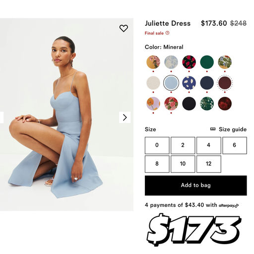Open Final sale info question-mark icon
The width and height of the screenshot is (254, 254).
pos(168,33)
